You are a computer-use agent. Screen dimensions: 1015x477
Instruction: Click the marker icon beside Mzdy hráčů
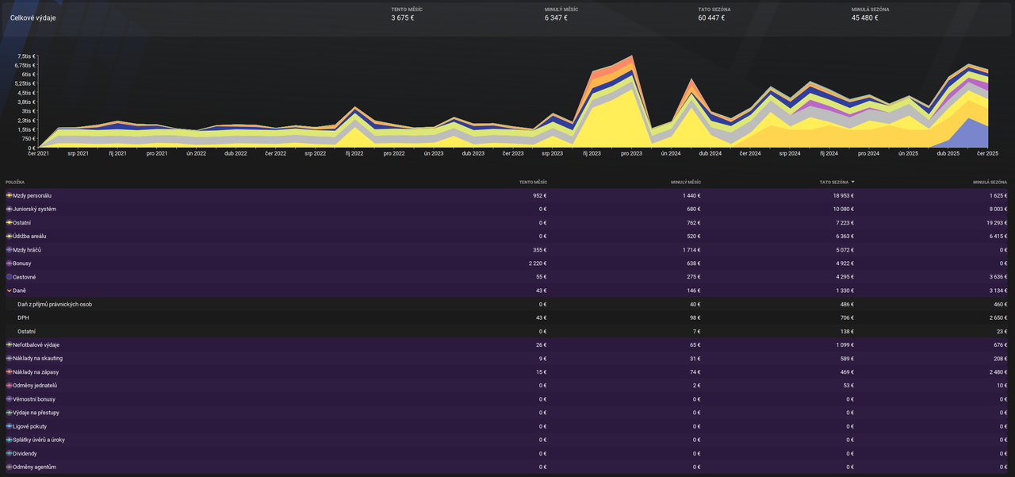(9, 250)
